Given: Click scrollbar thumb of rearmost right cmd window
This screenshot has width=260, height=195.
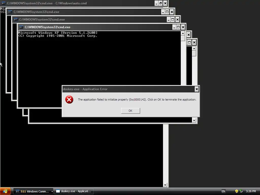Looking at the screenshot, I should (x=194, y=54).
